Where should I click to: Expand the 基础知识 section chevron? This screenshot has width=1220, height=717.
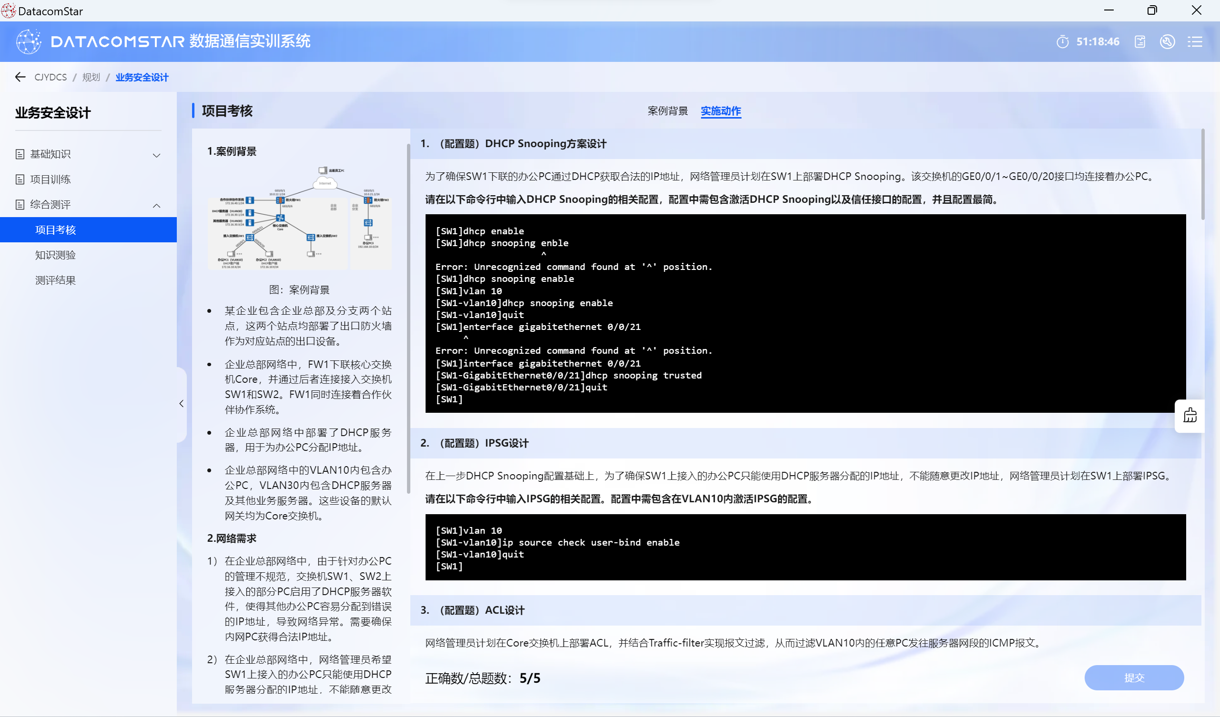(x=156, y=155)
